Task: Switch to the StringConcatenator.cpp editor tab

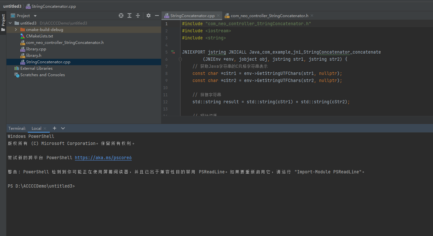Action: pyautogui.click(x=192, y=15)
